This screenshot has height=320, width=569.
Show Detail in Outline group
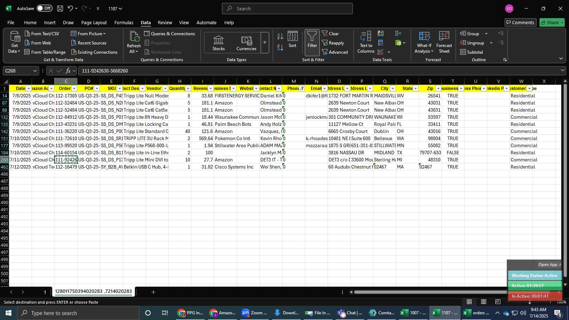(501, 33)
